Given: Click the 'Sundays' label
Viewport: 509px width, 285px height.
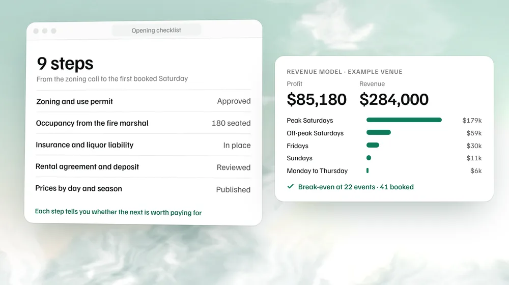Looking at the screenshot, I should (x=299, y=158).
